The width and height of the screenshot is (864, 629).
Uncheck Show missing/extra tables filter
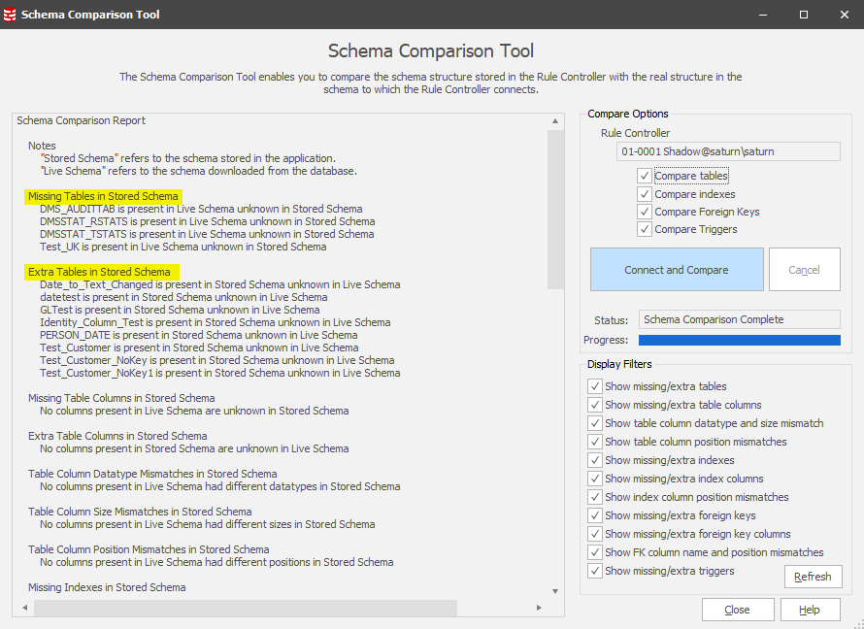pyautogui.click(x=595, y=386)
